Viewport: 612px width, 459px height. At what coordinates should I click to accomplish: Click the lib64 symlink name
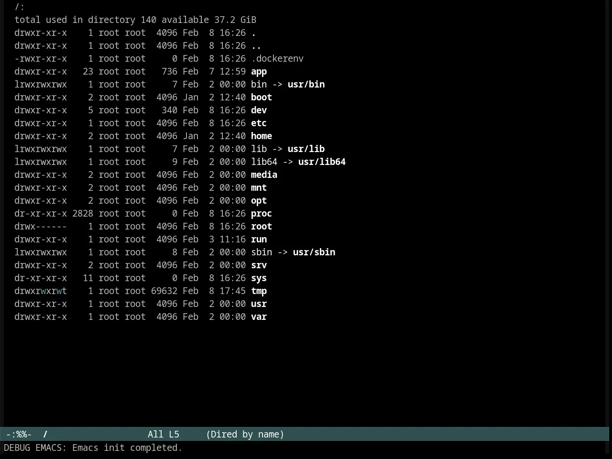[x=264, y=162]
